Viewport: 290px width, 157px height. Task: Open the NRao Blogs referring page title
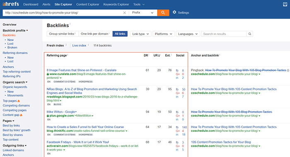(92, 91)
